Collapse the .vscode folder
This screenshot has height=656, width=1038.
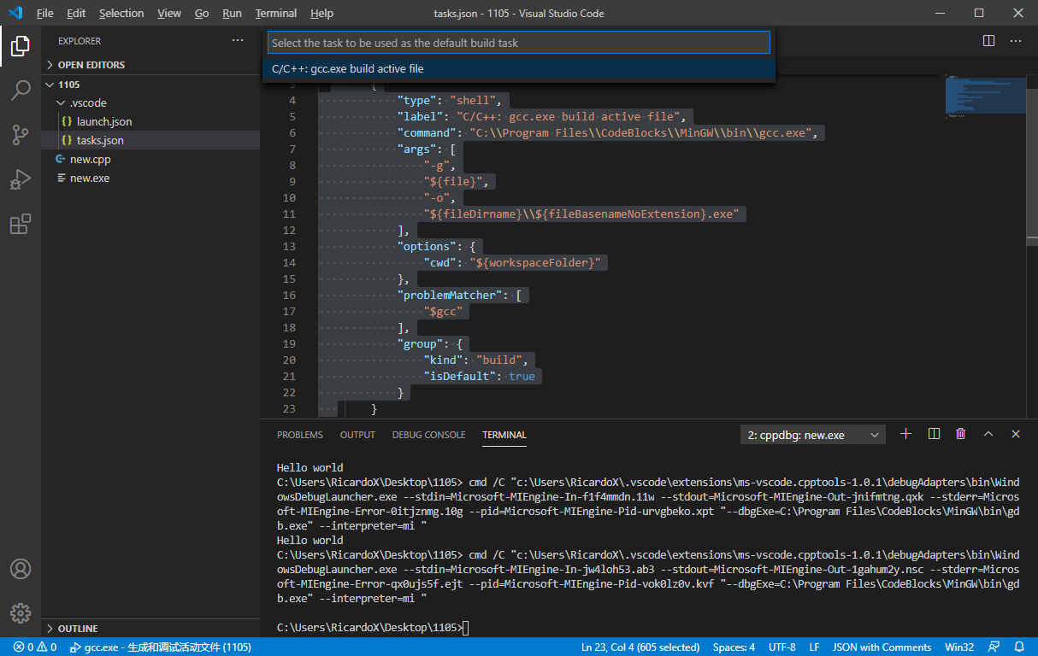point(87,102)
